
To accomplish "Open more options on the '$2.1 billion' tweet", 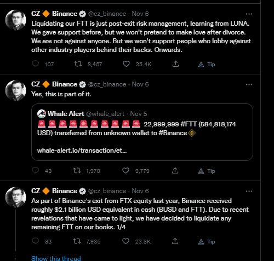I will (x=249, y=191).
